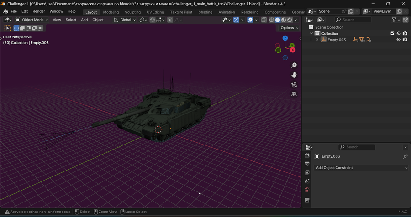This screenshot has width=411, height=217.
Task: Open the pivot point dropdown
Action: pyautogui.click(x=143, y=20)
